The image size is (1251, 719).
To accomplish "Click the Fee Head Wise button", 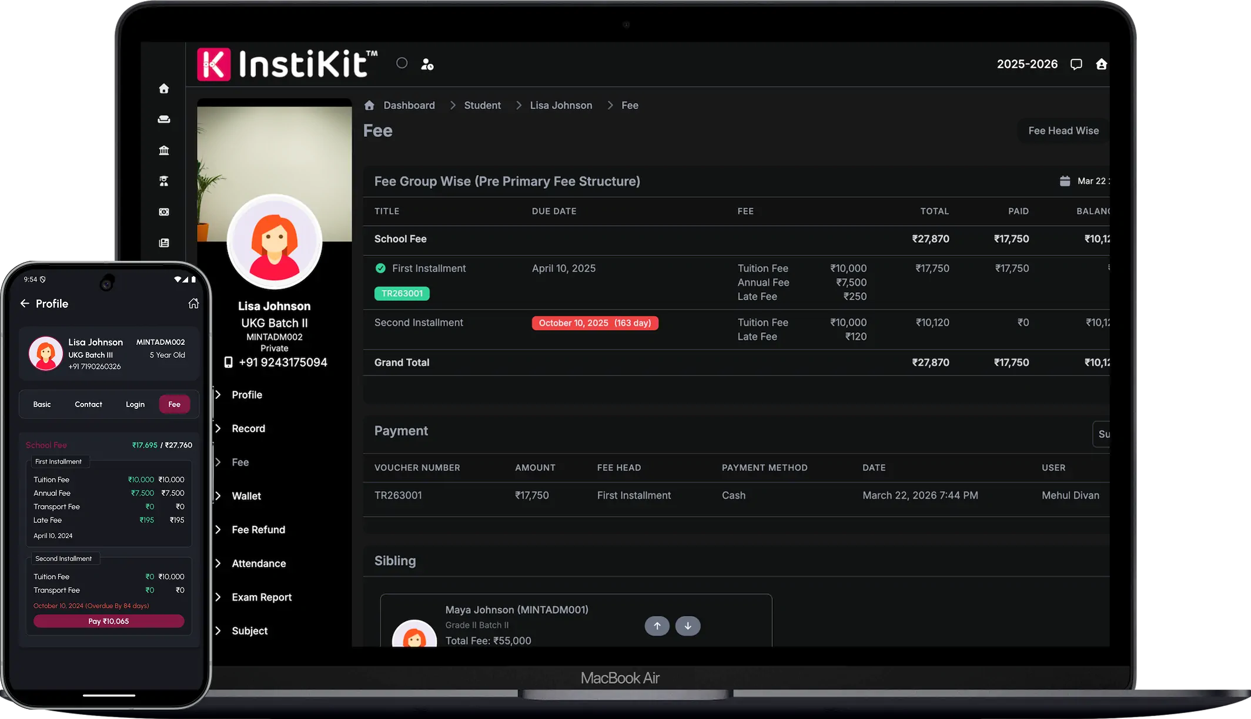I will point(1063,130).
